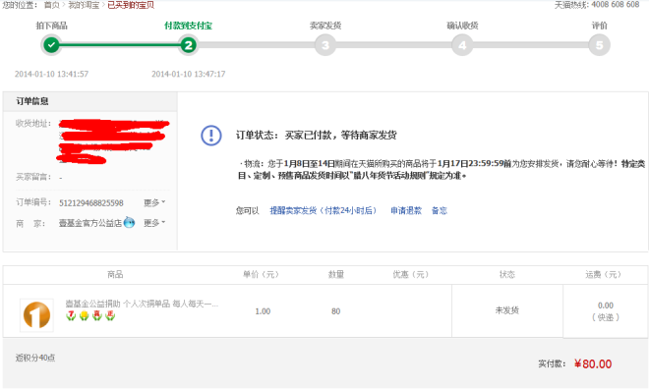Expand 更多 next to the seller name

pyautogui.click(x=154, y=223)
